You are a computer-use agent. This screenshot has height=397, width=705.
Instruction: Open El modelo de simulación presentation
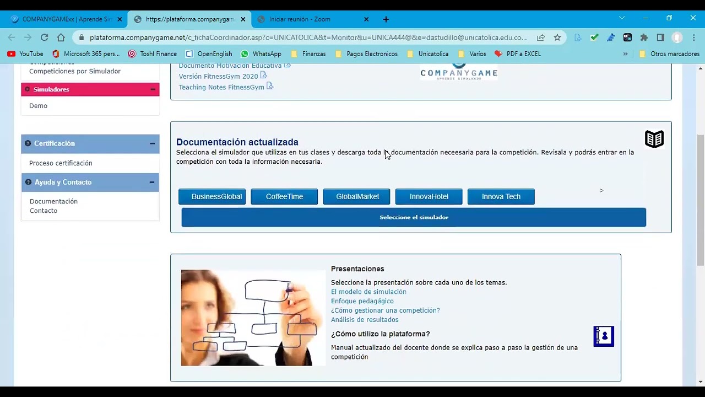coord(368,292)
